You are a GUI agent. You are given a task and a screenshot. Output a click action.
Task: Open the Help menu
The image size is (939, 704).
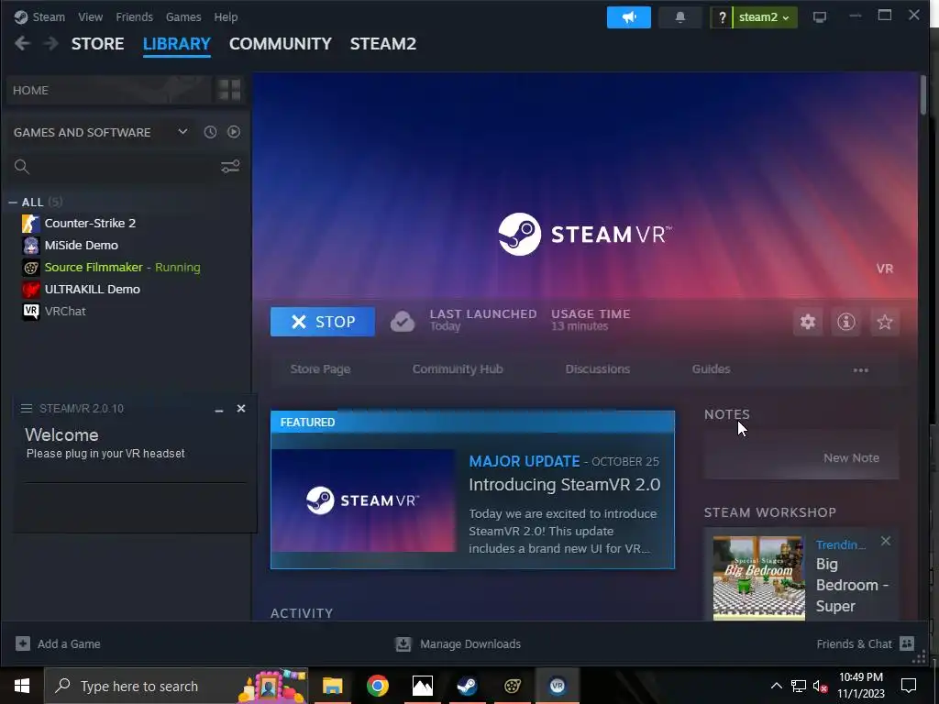[226, 16]
